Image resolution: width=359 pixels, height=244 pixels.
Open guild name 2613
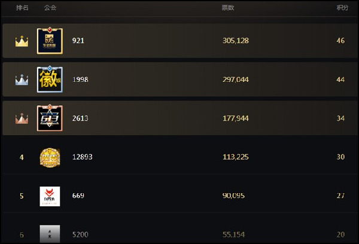(x=80, y=118)
